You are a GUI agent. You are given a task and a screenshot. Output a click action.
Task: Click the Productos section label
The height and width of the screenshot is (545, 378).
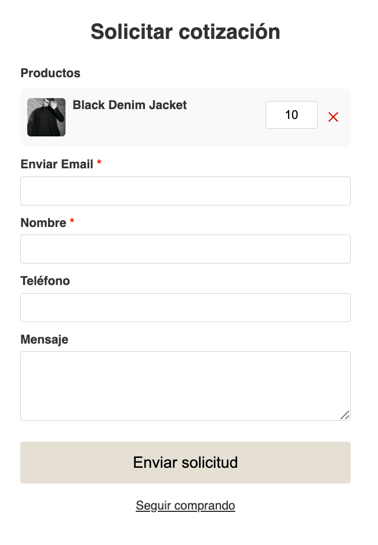[50, 73]
